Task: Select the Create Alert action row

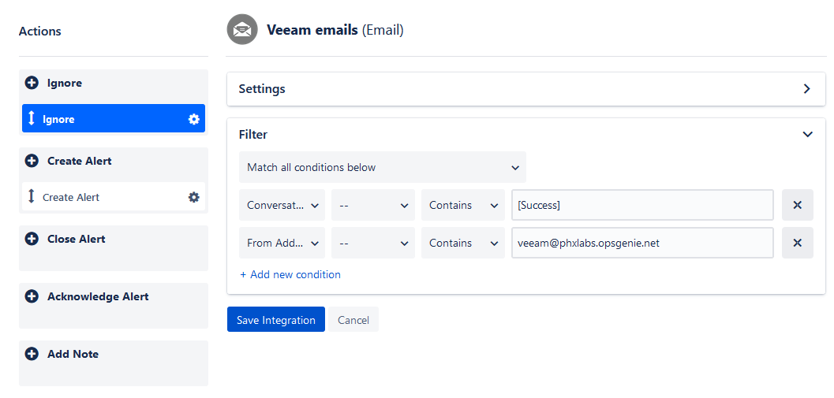Action: click(114, 197)
